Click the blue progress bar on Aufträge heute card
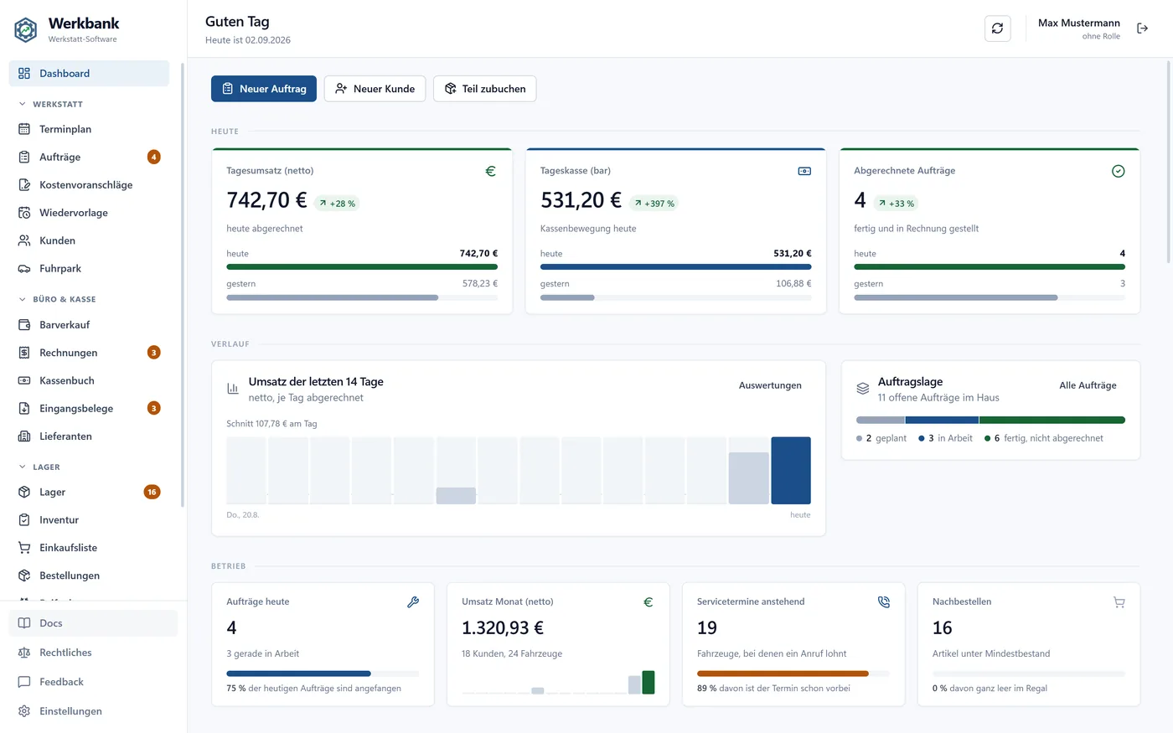 tap(298, 674)
